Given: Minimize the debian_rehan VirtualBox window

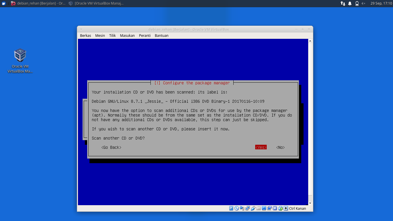Looking at the screenshot, I should tap(297, 29).
